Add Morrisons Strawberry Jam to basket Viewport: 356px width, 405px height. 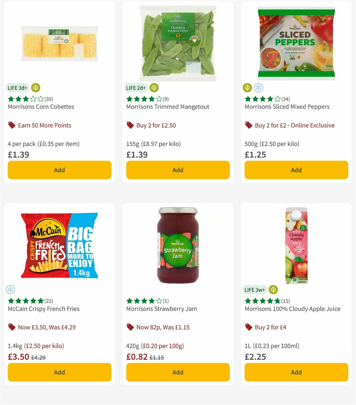pos(177,372)
